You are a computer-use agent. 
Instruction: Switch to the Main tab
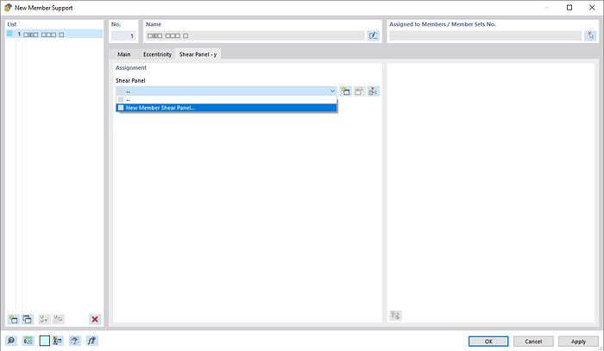coord(124,54)
